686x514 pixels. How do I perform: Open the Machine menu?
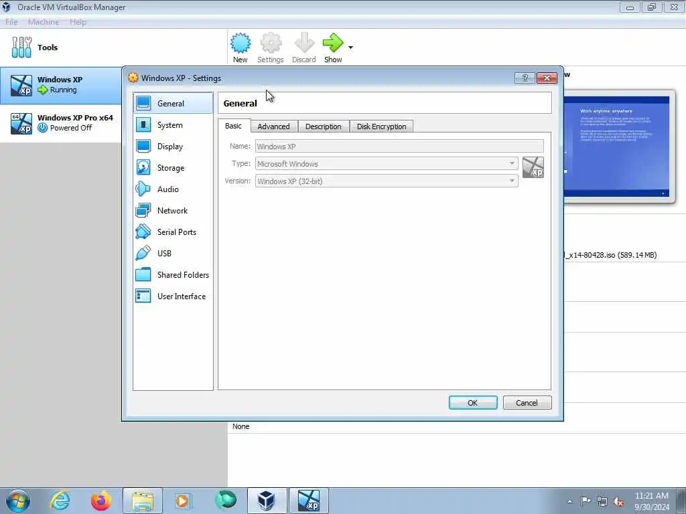coord(44,22)
